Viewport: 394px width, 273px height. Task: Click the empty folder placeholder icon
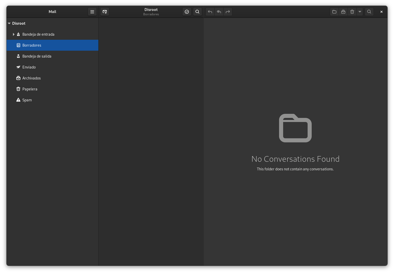(295, 128)
